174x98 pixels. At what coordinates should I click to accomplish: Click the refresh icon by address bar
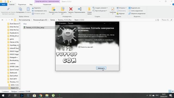(158, 20)
